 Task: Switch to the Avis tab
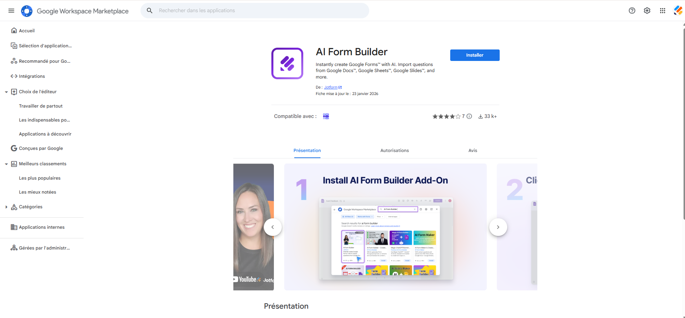[473, 151]
